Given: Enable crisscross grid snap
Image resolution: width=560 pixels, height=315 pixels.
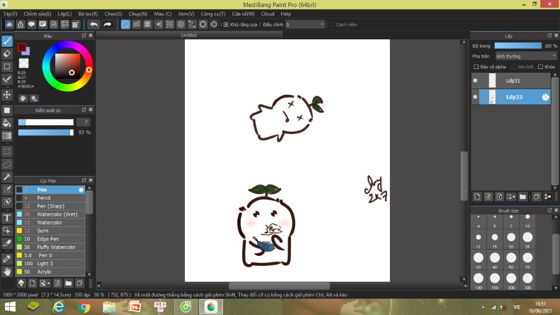Looking at the screenshot, I should click(148, 24).
